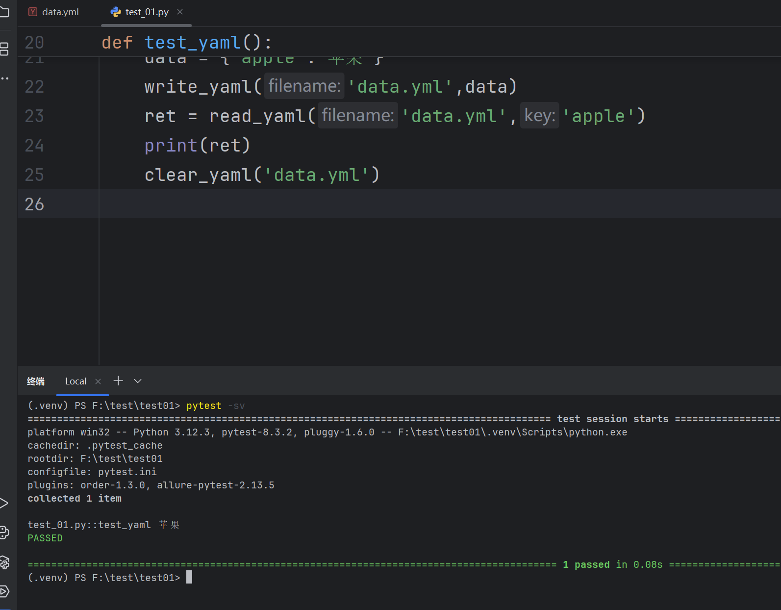This screenshot has height=610, width=781.
Task: Open the More tool windows ellipsis
Action: pyautogui.click(x=4, y=78)
